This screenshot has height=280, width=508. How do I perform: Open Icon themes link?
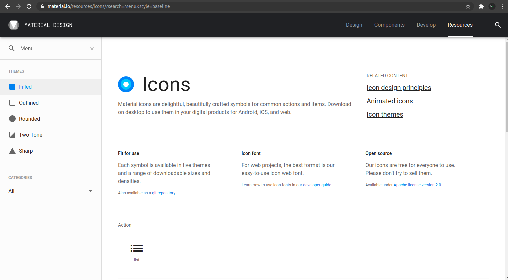click(x=385, y=114)
